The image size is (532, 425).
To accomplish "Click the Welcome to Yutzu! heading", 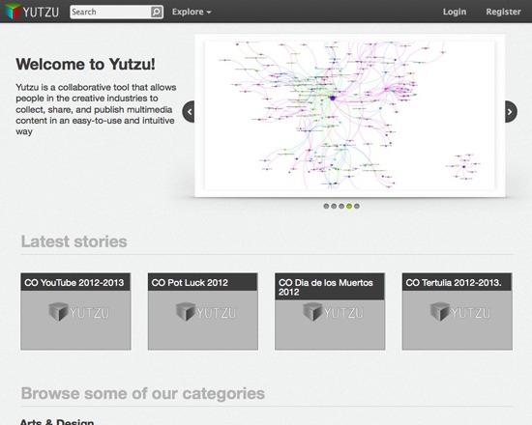I will pyautogui.click(x=85, y=64).
